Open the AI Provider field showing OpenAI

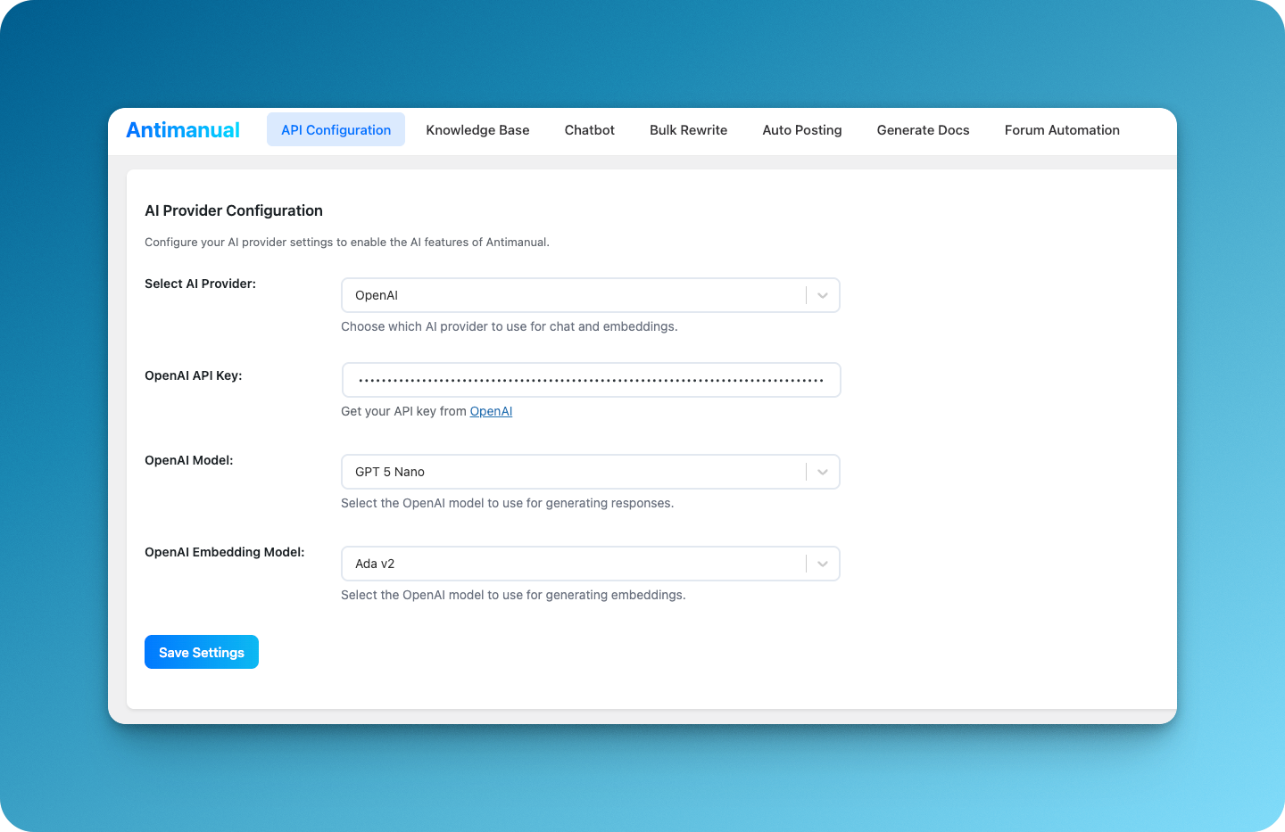pyautogui.click(x=571, y=295)
